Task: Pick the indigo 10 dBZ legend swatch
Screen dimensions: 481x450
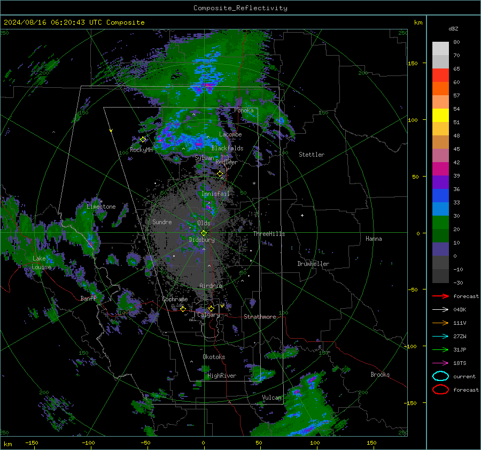Action: [440, 249]
